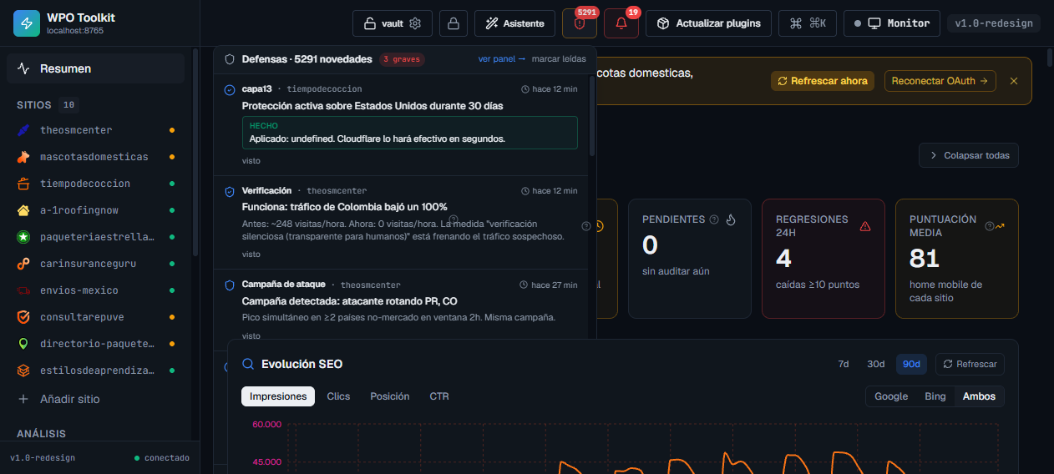Filter chart to Ambos

pyautogui.click(x=979, y=396)
